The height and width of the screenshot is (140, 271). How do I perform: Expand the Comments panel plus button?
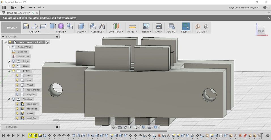click(57, 127)
